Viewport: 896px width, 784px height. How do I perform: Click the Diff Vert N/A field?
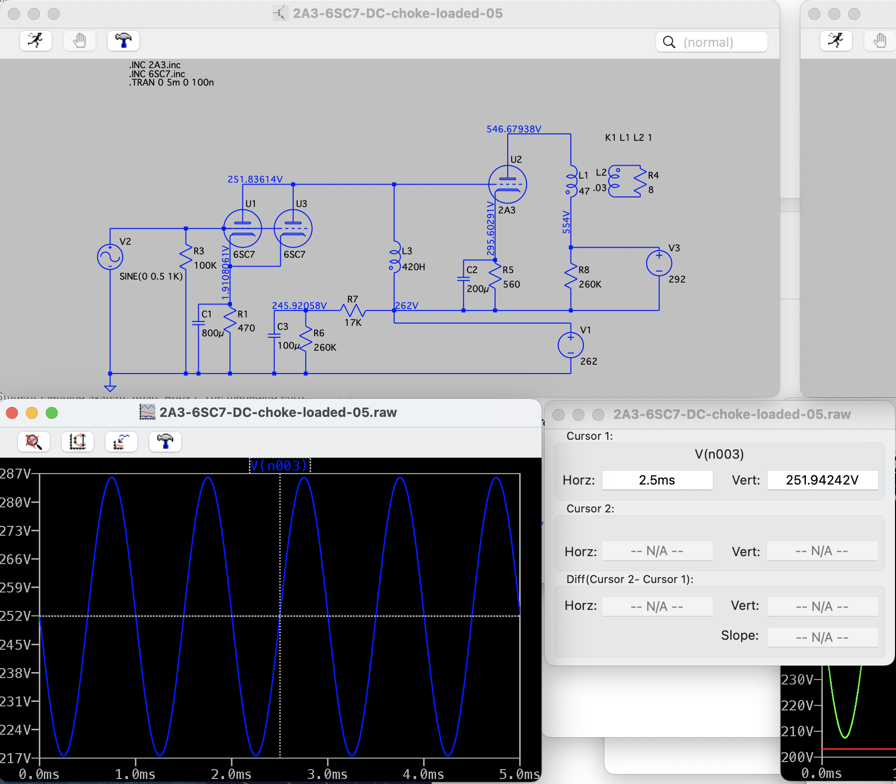(x=822, y=606)
